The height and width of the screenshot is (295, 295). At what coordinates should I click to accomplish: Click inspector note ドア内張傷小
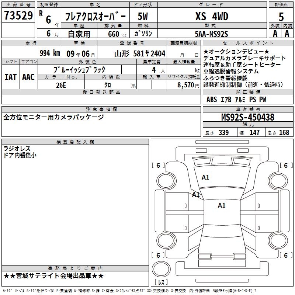(20, 155)
